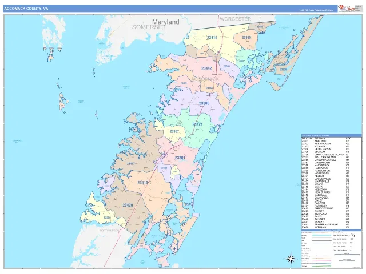Select ZIP area 23415 on the map

pos(212,37)
